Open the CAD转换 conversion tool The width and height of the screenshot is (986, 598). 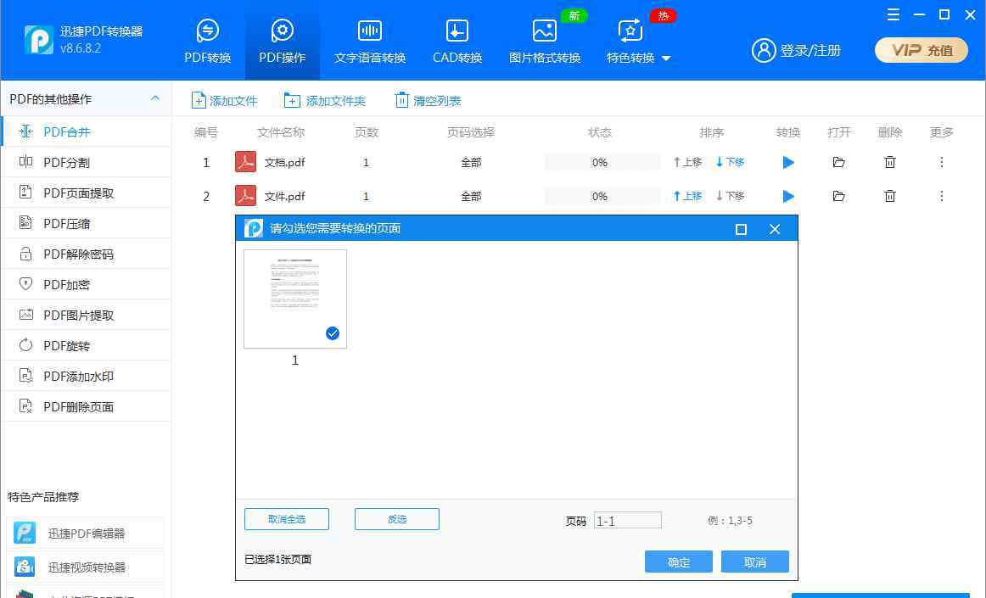457,42
